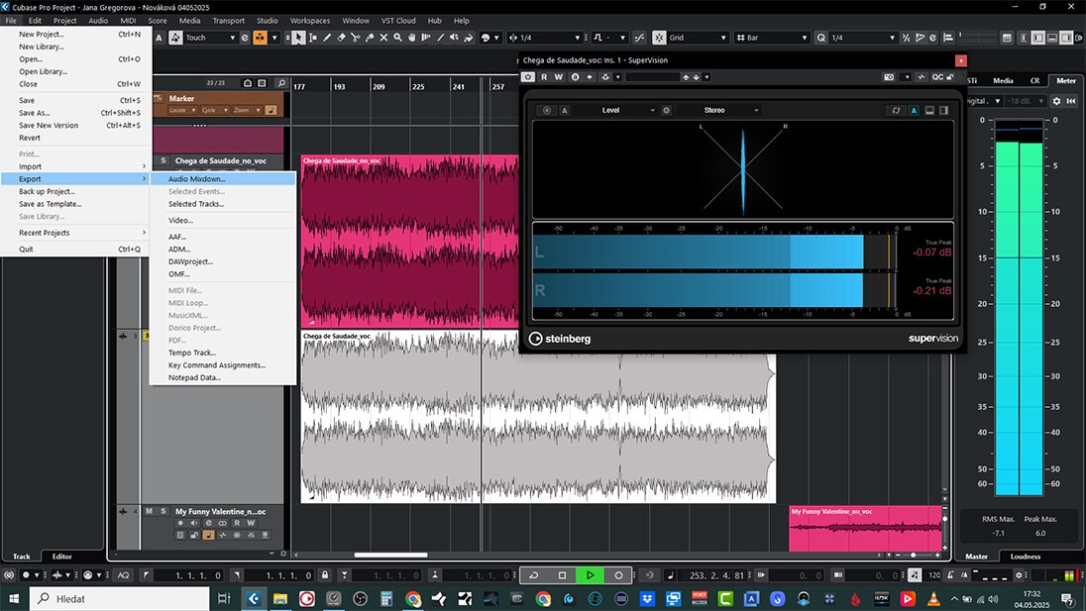
Task: Expand the Touch automation mode dropdown
Action: tap(210, 38)
